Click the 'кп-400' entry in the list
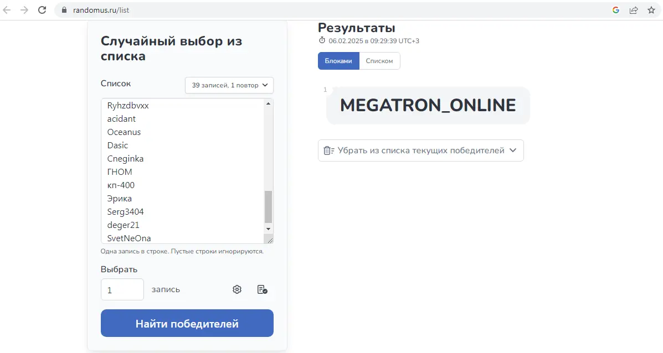 pos(121,185)
